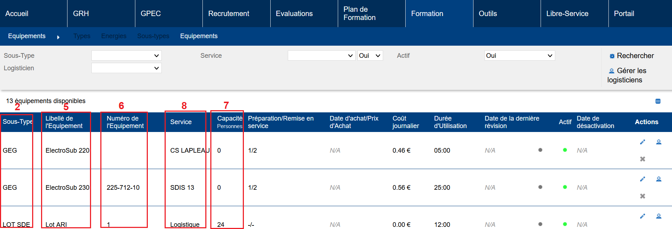The width and height of the screenshot is (672, 229).
Task: Click the gray revision dot in the ElectroSub 220 row
Action: (x=540, y=150)
